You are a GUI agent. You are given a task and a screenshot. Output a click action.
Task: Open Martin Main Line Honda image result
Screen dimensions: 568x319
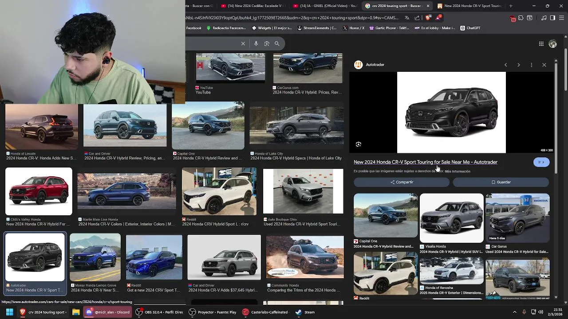click(126, 191)
